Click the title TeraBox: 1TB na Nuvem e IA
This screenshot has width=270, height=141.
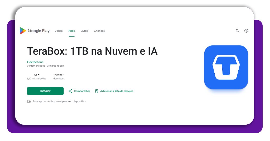[x=92, y=51]
